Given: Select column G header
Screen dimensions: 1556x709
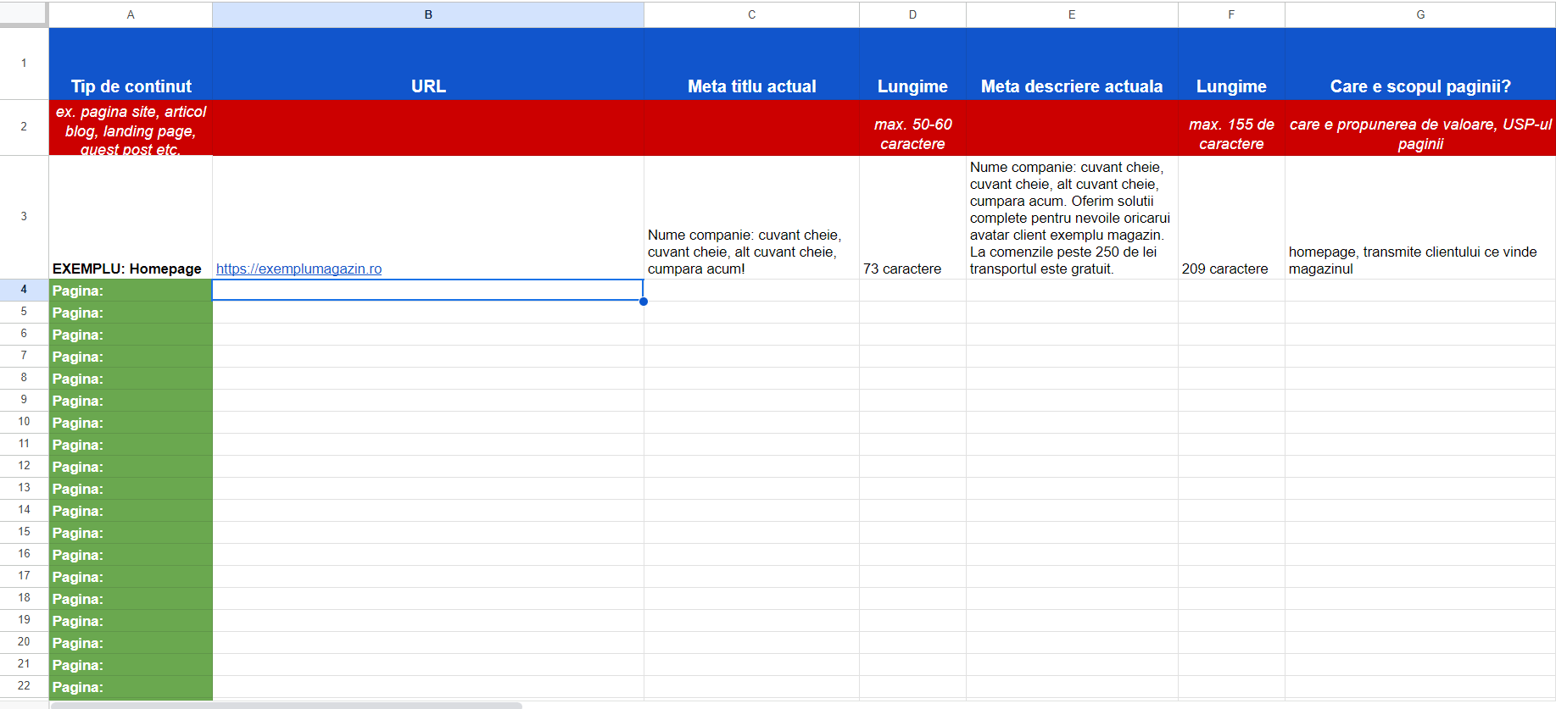Looking at the screenshot, I should (1420, 14).
